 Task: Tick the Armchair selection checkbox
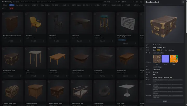26,14
